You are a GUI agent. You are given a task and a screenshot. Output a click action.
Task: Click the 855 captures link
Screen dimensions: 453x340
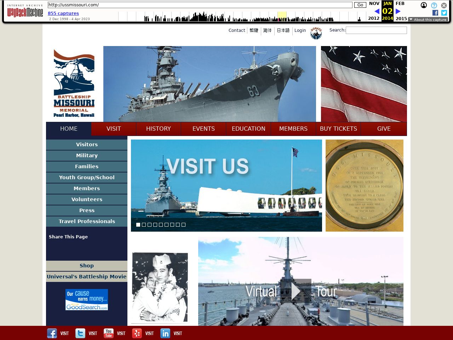pyautogui.click(x=63, y=13)
